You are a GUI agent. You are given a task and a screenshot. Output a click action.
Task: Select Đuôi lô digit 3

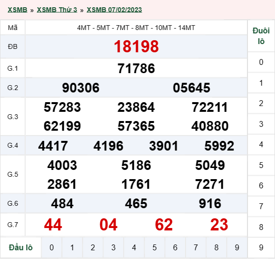pyautogui.click(x=261, y=124)
